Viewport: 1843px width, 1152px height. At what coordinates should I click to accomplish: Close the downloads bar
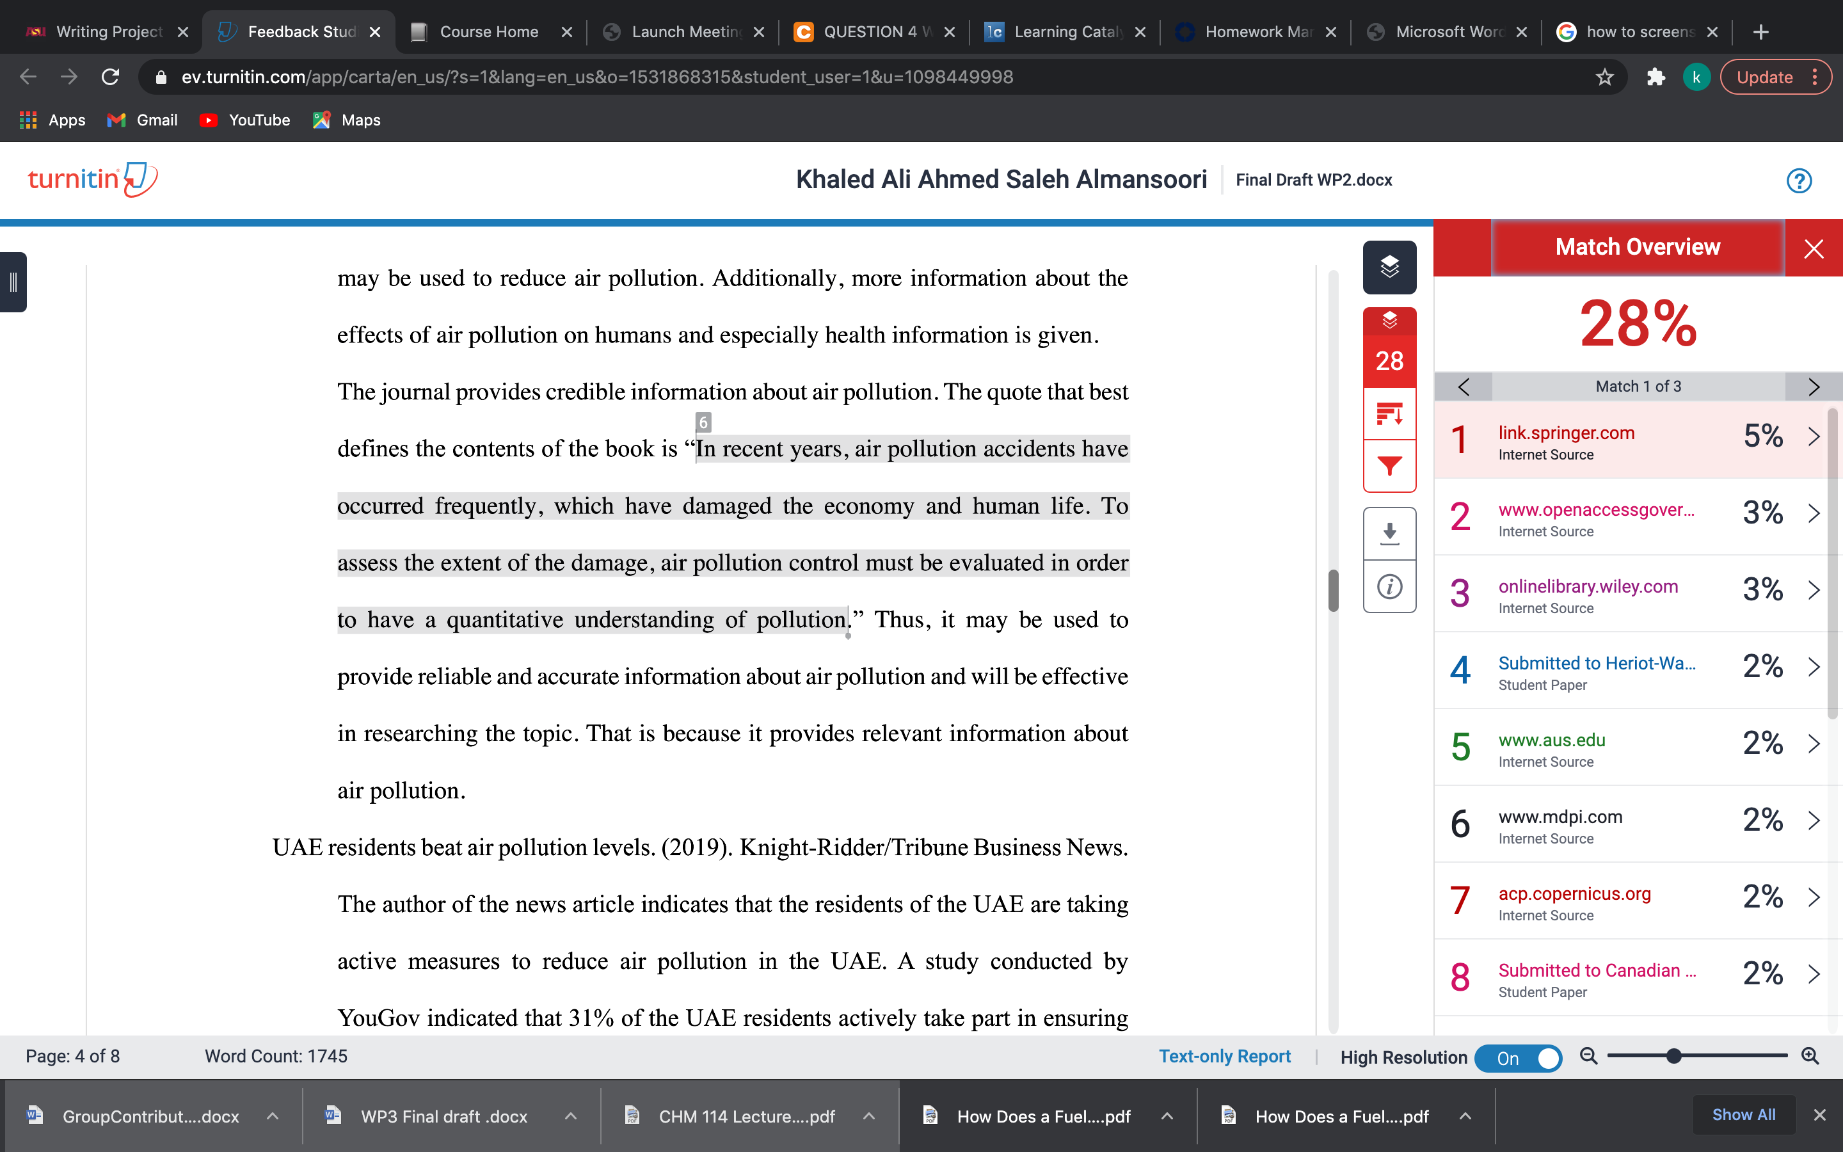pos(1819,1115)
